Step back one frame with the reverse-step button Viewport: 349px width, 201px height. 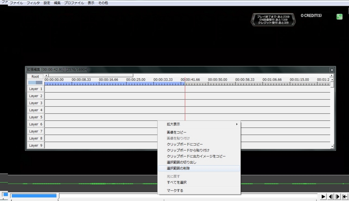coord(330,196)
